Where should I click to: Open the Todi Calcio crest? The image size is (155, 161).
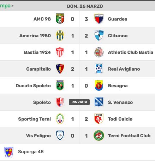(x=99, y=119)
